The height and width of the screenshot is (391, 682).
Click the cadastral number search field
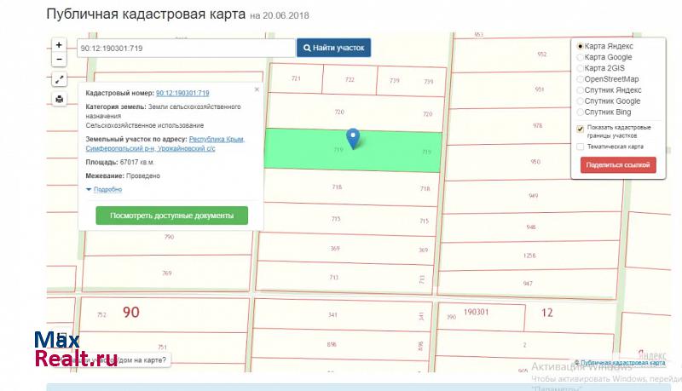tap(186, 49)
